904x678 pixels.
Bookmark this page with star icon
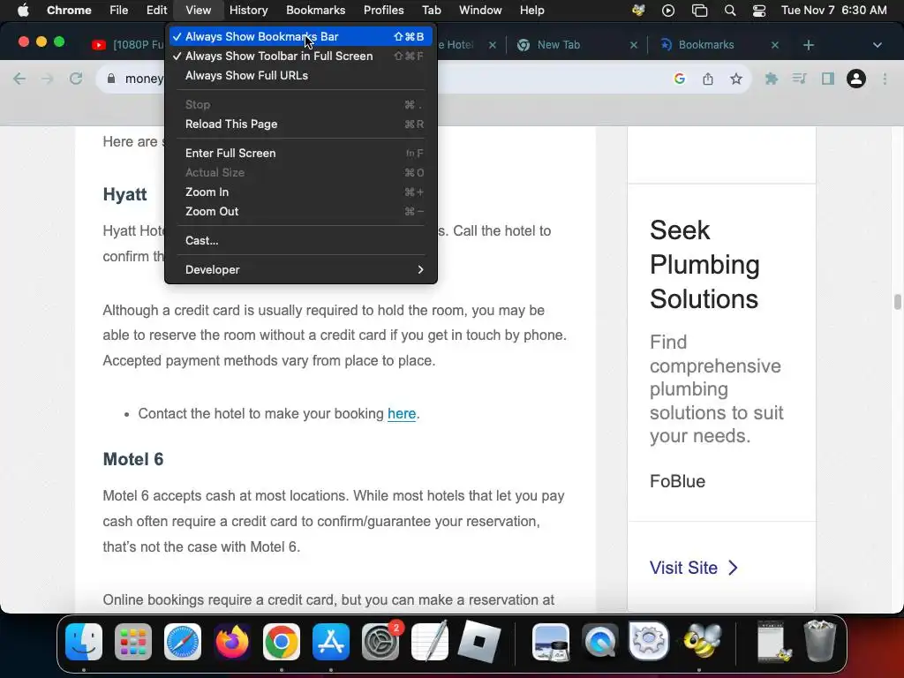(735, 79)
